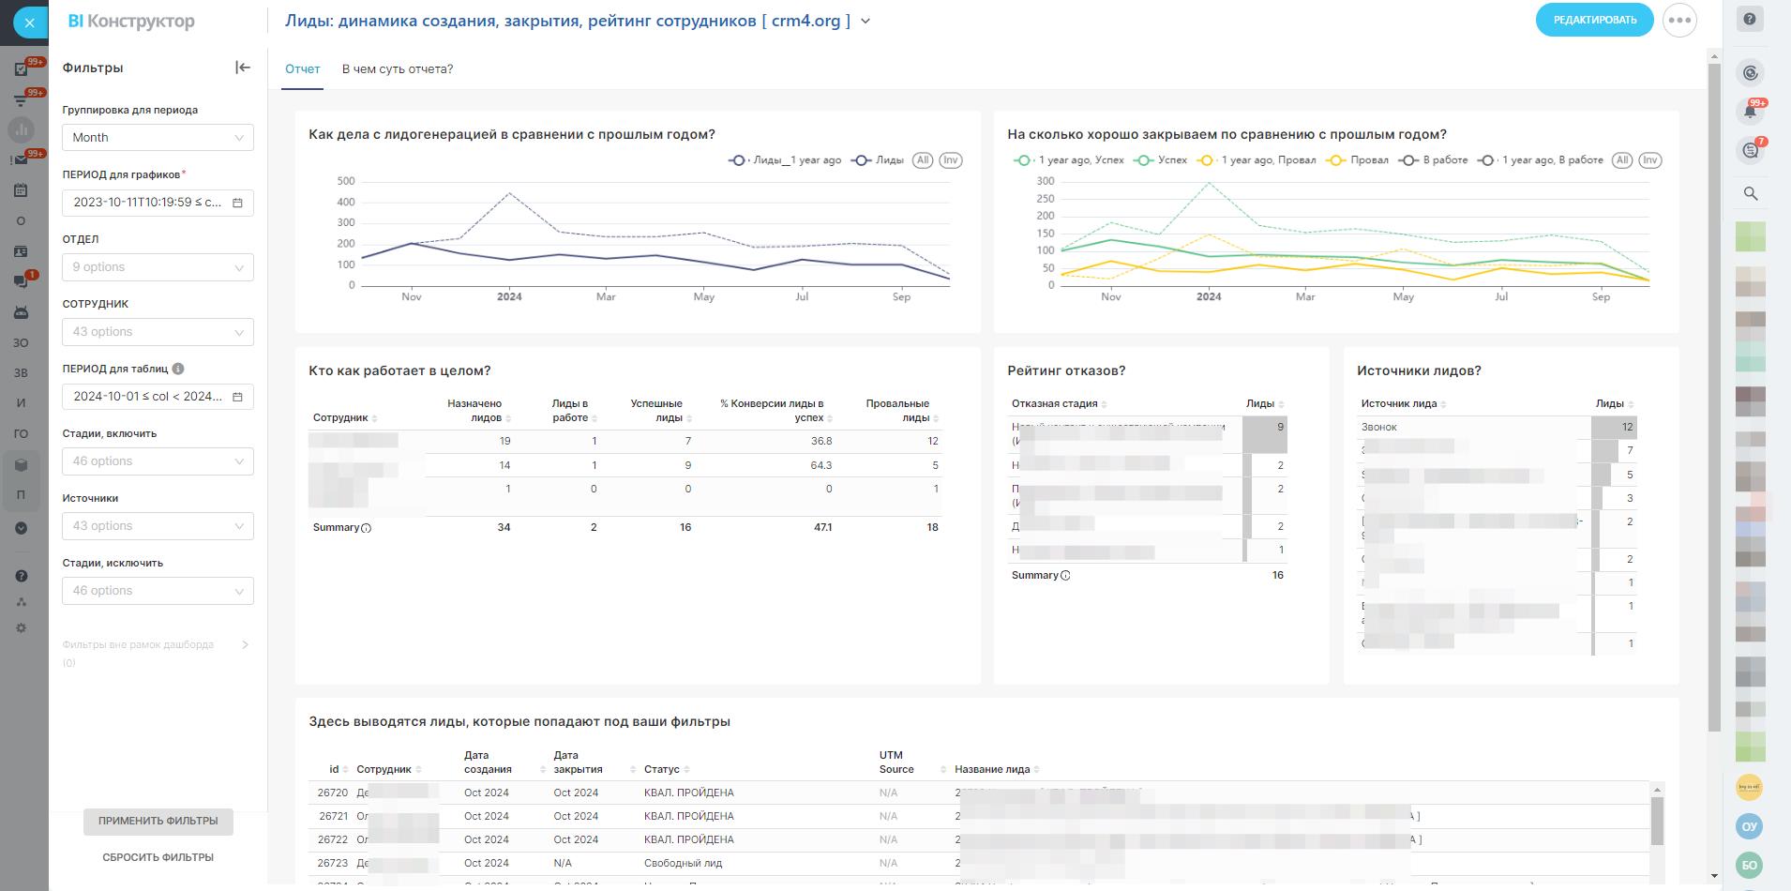Open the calendar icon in left sidebar

21,190
